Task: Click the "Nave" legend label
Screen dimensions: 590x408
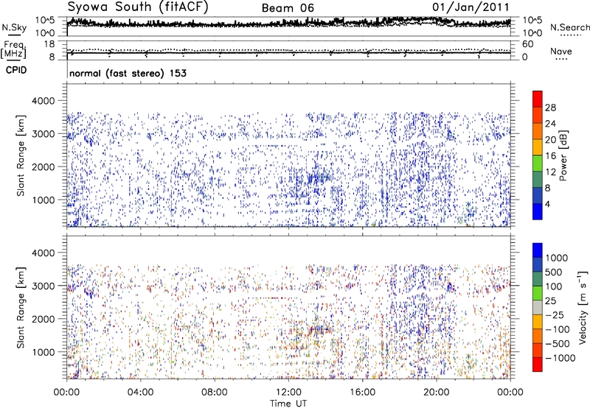Action: click(561, 51)
